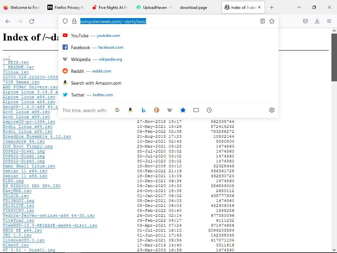Open a new tab with plus button
The width and height of the screenshot is (337, 253).
272,8
